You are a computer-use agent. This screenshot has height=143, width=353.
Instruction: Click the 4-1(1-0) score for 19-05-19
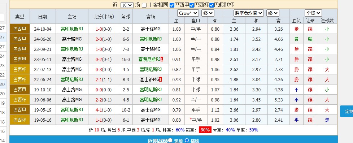click(104, 110)
